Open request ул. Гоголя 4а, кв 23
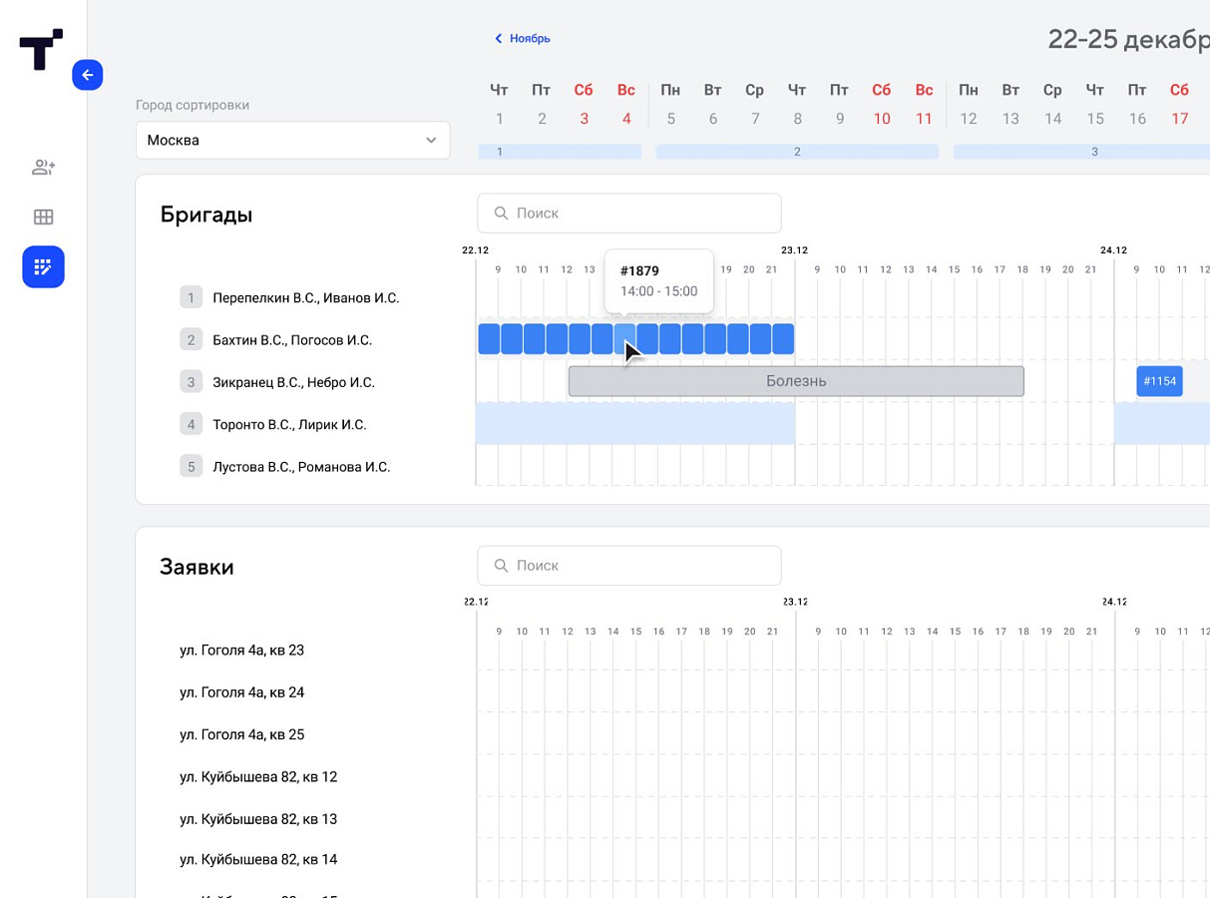Viewport: 1210px width, 898px height. coord(242,651)
